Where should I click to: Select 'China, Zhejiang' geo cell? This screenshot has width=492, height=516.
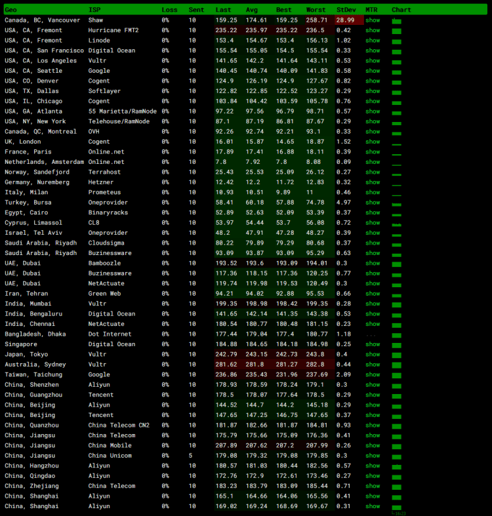coord(31,486)
